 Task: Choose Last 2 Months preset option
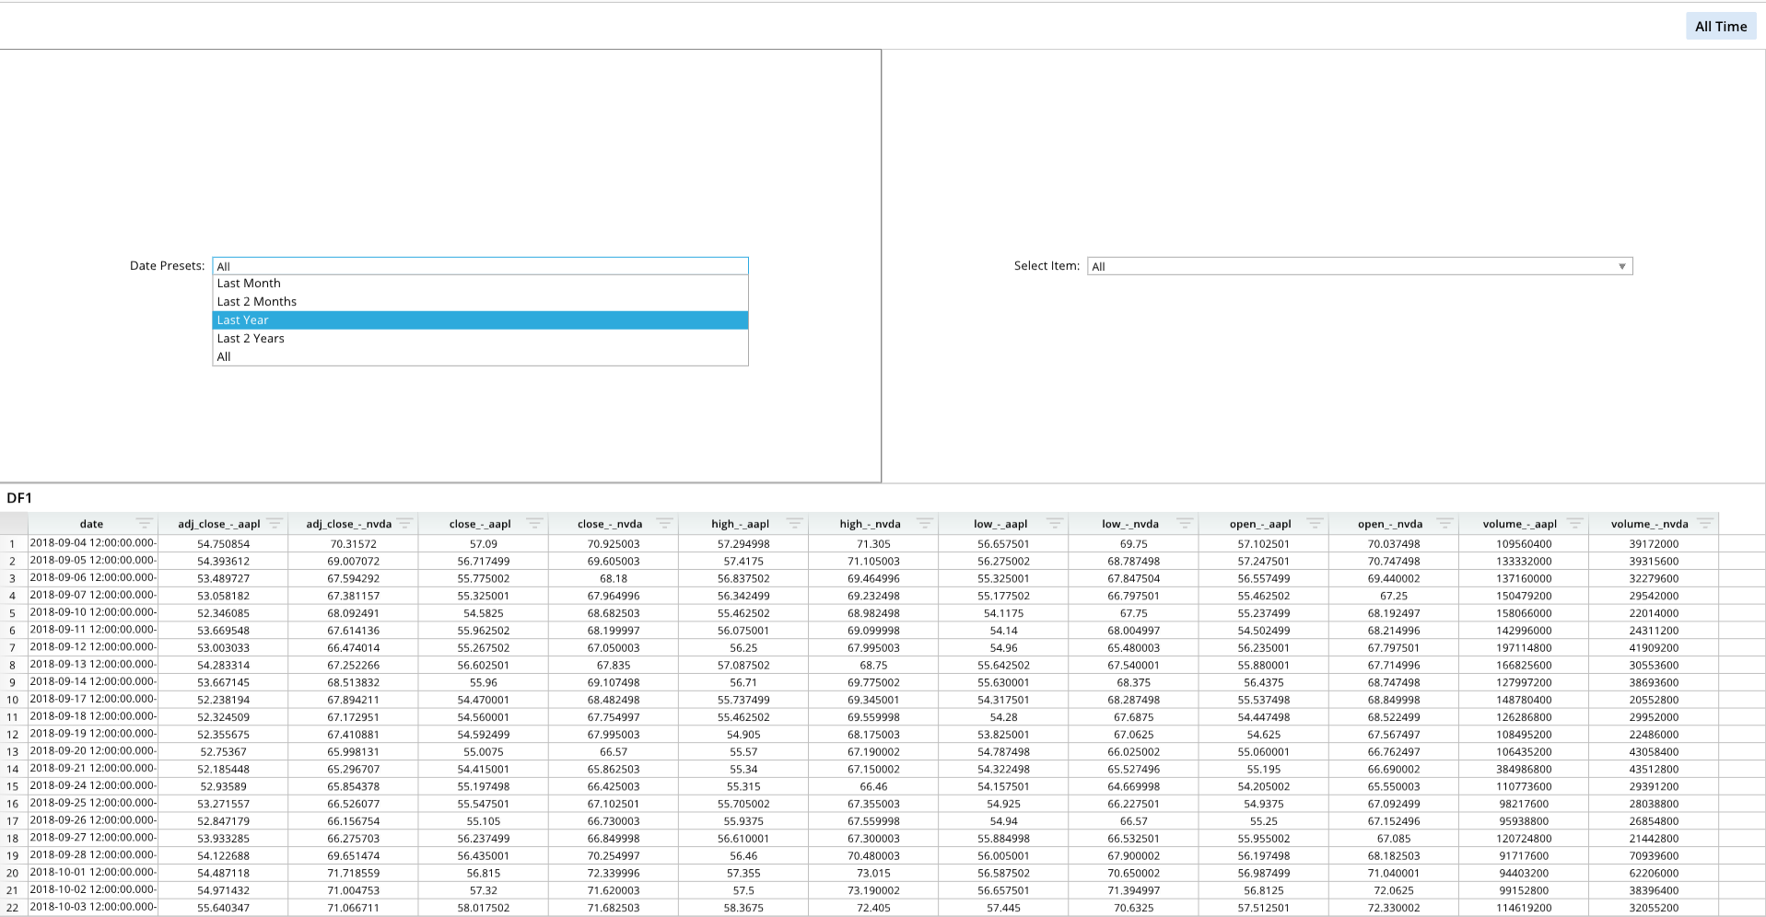pos(480,302)
